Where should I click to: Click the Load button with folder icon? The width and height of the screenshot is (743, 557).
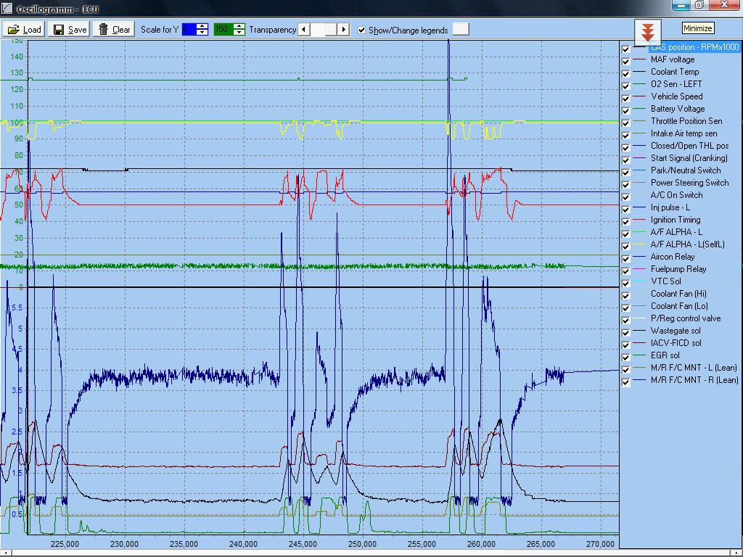point(25,30)
